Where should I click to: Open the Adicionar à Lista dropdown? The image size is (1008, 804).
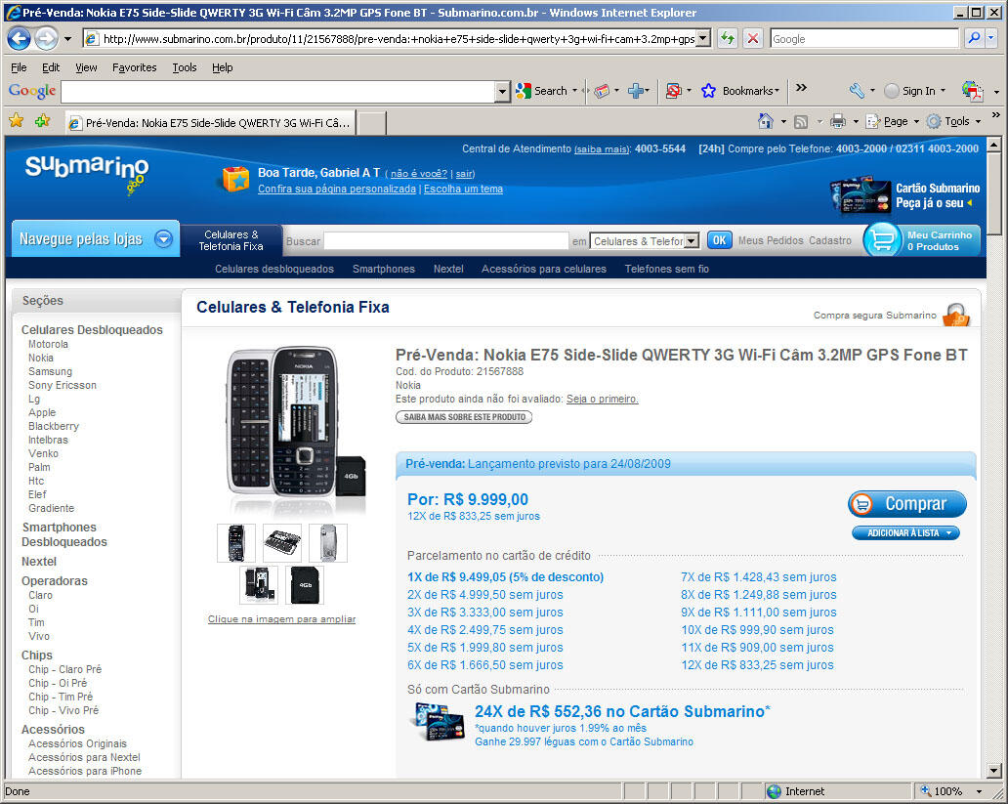click(x=905, y=532)
